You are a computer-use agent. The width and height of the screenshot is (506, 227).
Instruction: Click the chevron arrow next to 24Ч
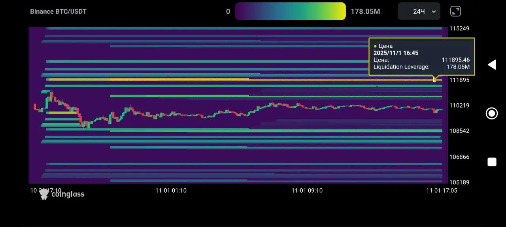(434, 11)
